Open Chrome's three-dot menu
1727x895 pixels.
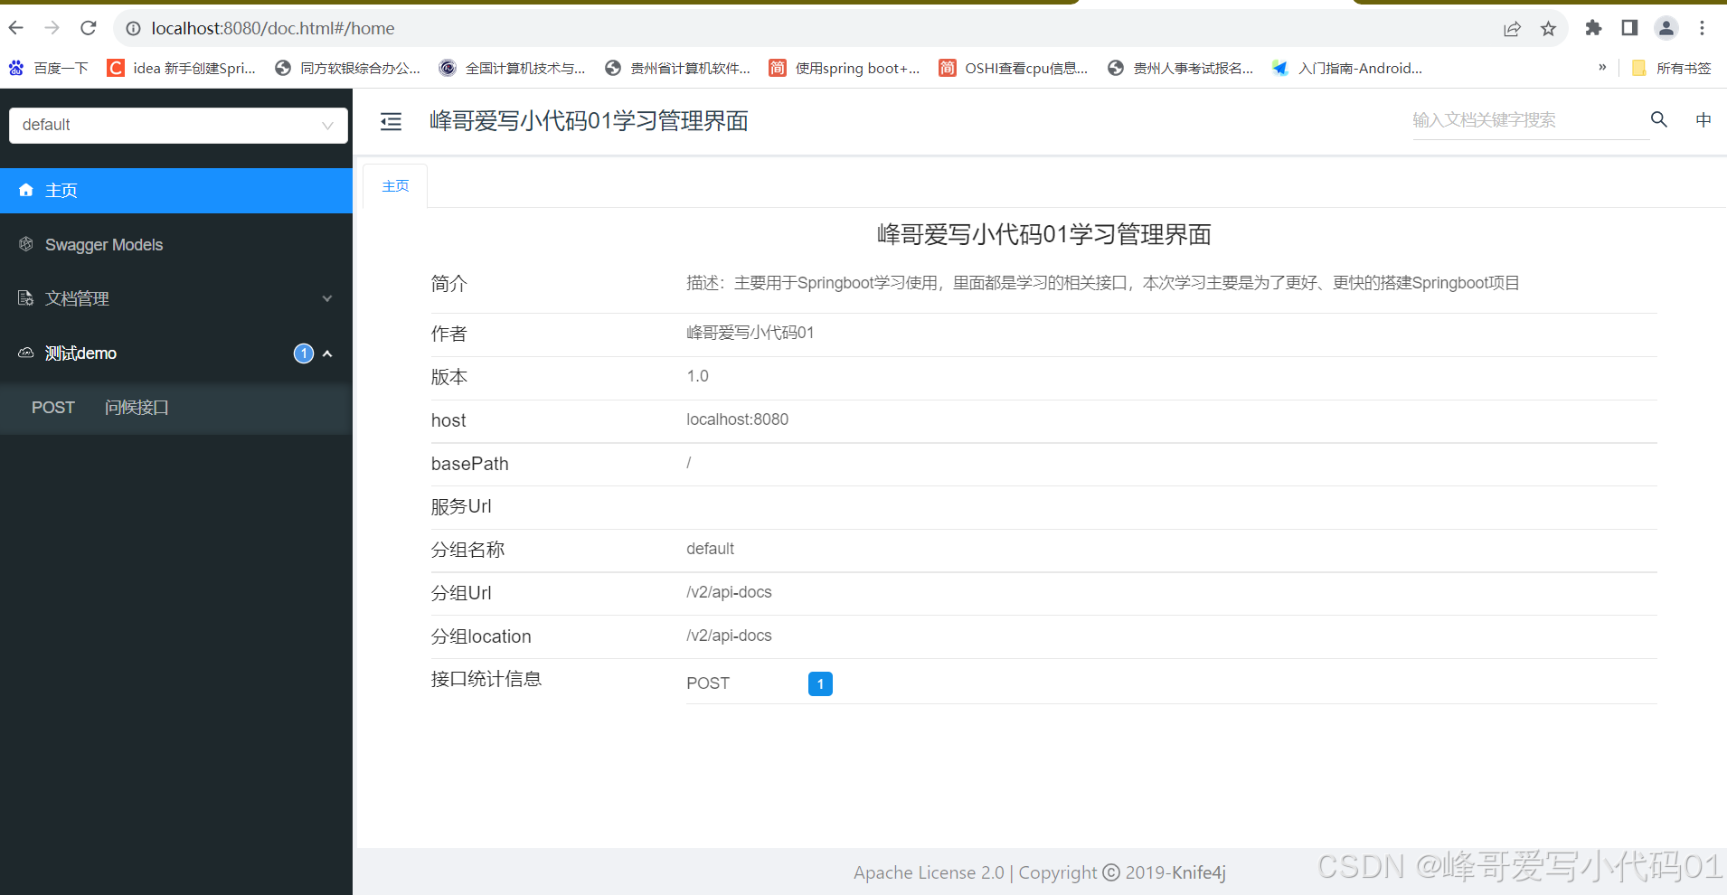1703,28
